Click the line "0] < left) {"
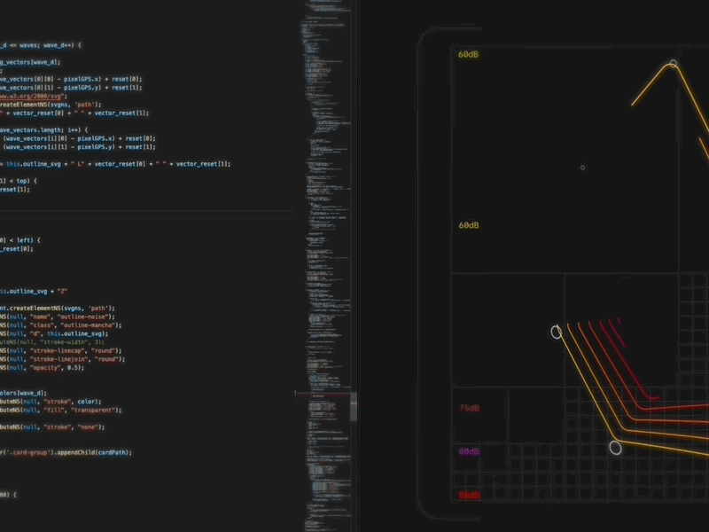Viewport: 709px width, 532px height. (19, 240)
